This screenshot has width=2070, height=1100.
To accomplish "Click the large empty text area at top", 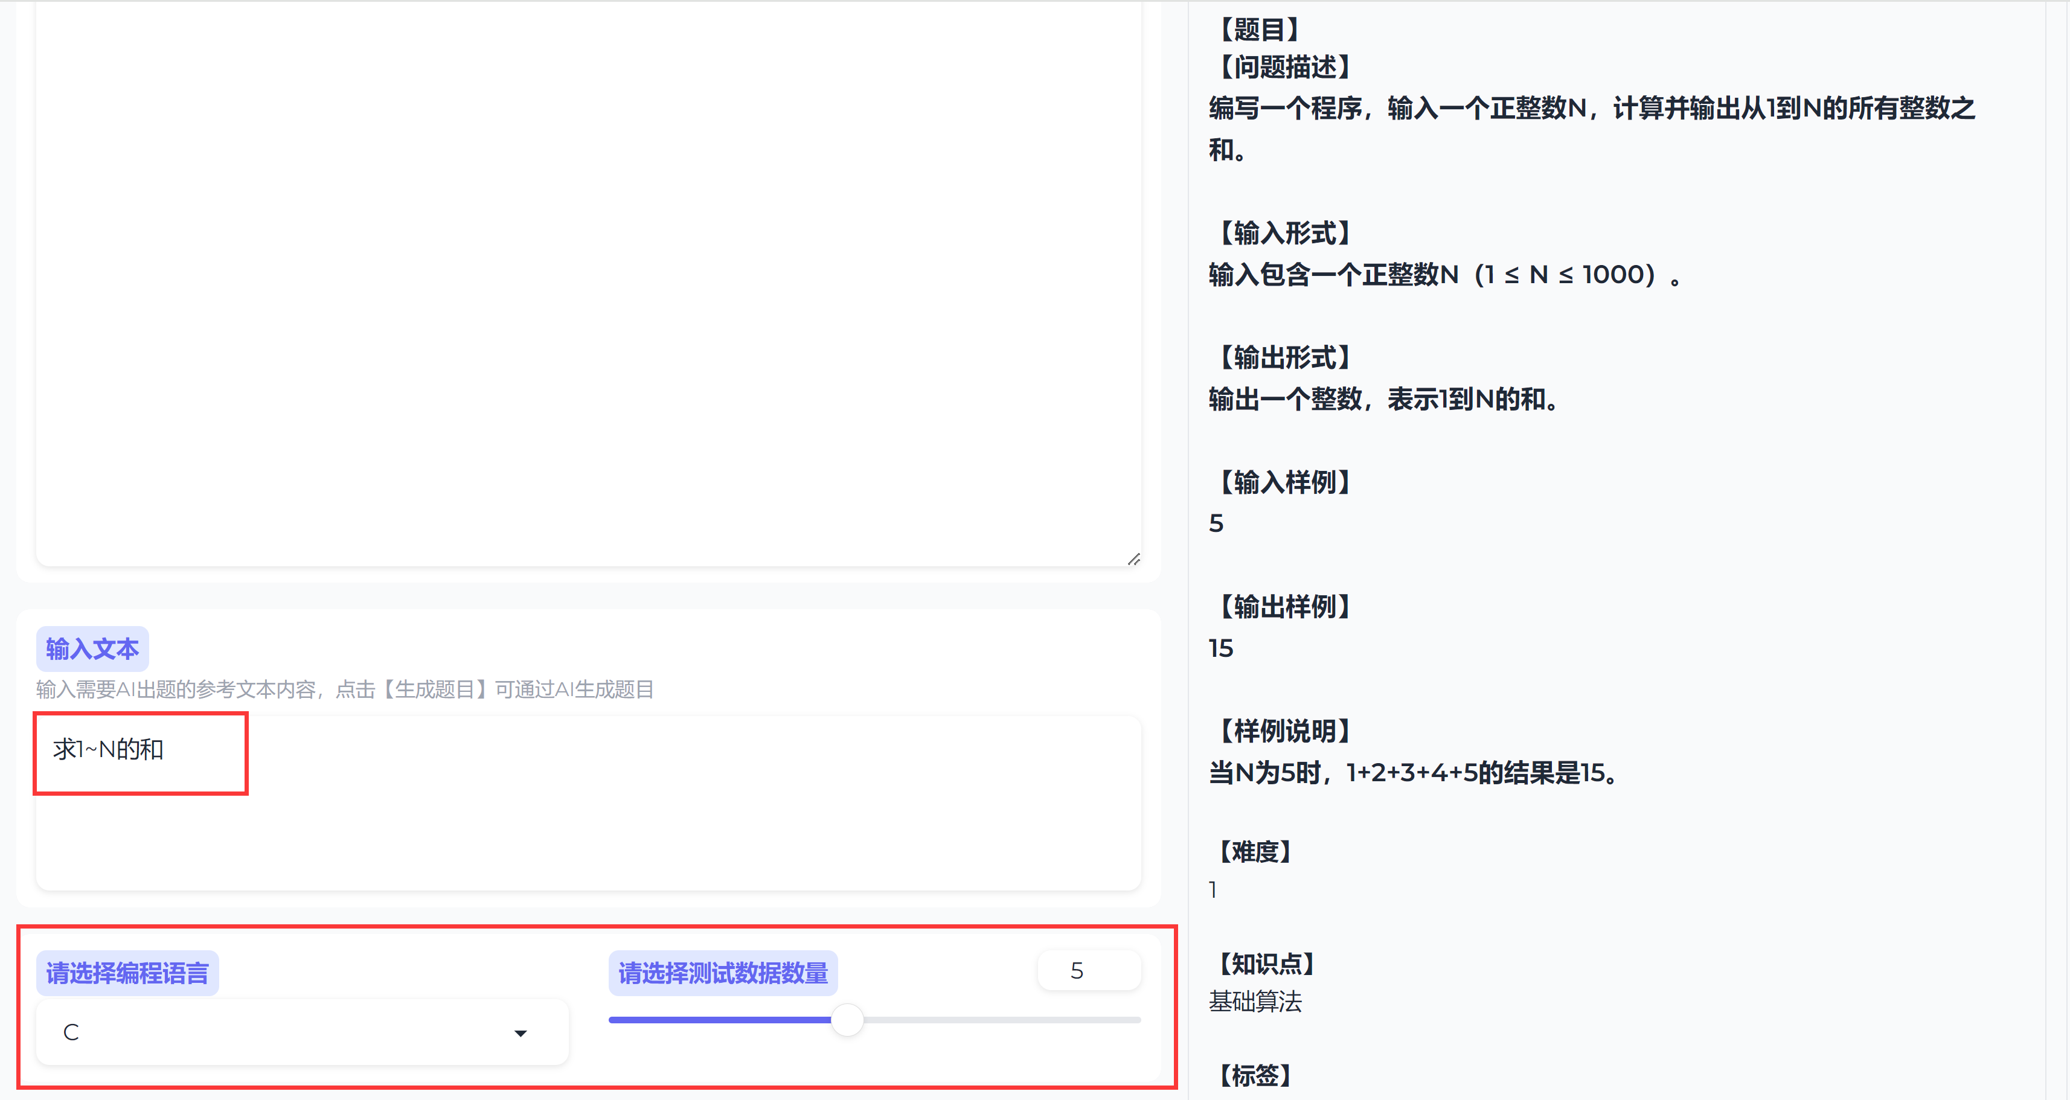I will coord(588,283).
